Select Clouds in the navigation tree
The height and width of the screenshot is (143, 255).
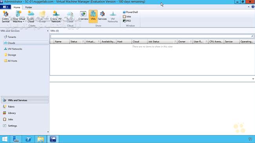coord(26,43)
